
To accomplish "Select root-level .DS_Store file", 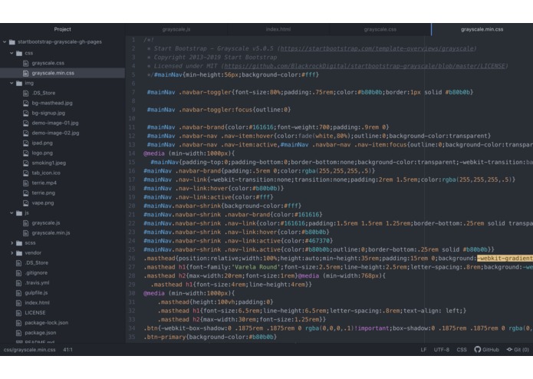I will pyautogui.click(x=37, y=262).
